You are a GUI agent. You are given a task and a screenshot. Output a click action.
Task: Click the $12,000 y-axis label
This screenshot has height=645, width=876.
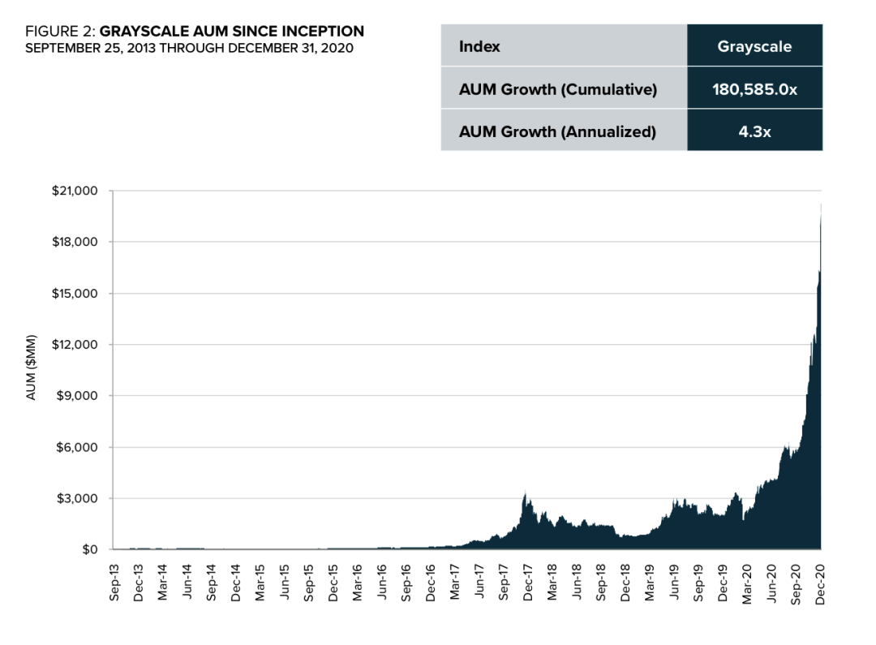tap(75, 344)
